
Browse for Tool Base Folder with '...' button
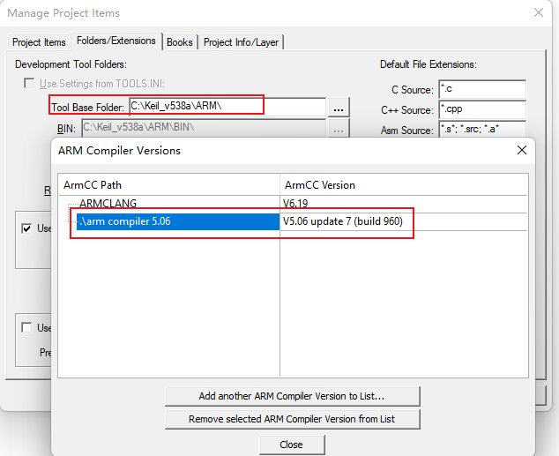point(339,107)
